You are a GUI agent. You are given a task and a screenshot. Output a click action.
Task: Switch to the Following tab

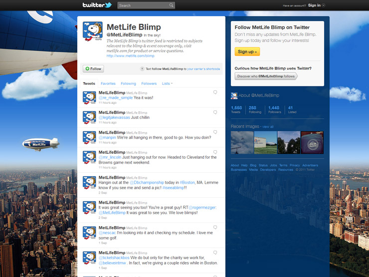tap(128, 84)
